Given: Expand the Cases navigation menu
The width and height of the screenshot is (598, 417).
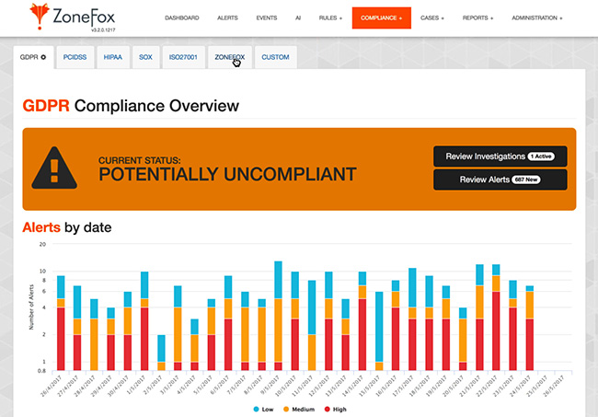Looking at the screenshot, I should (x=431, y=17).
